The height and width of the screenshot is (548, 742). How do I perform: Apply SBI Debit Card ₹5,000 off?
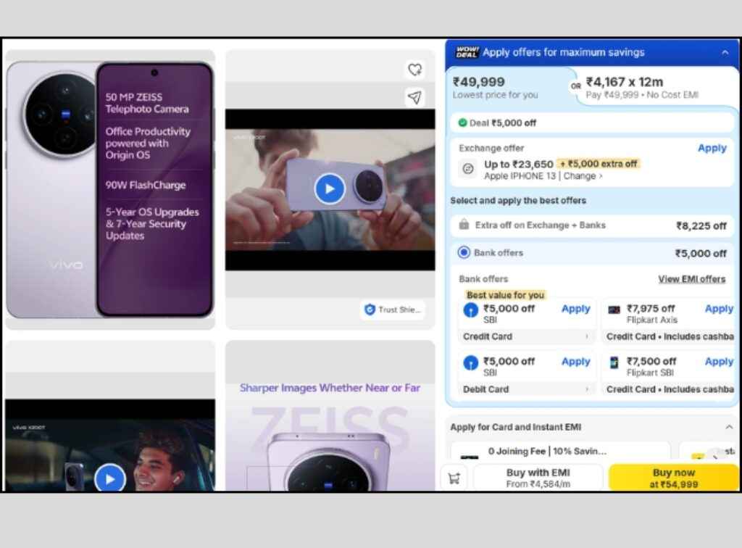click(575, 362)
